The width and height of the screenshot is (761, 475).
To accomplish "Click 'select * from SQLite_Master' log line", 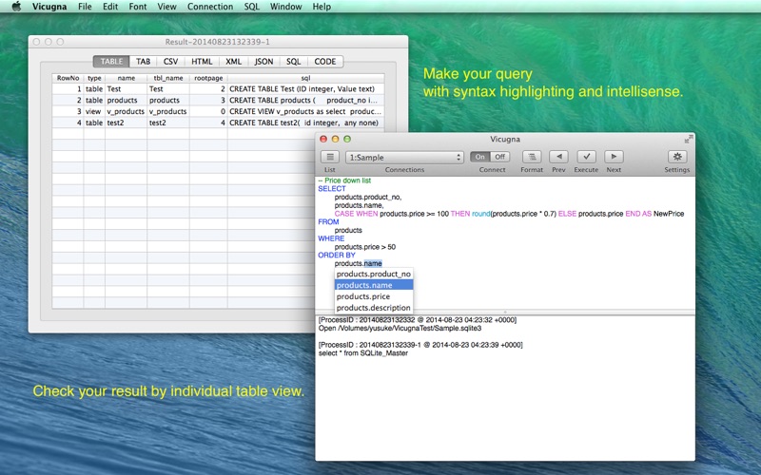I will (363, 352).
